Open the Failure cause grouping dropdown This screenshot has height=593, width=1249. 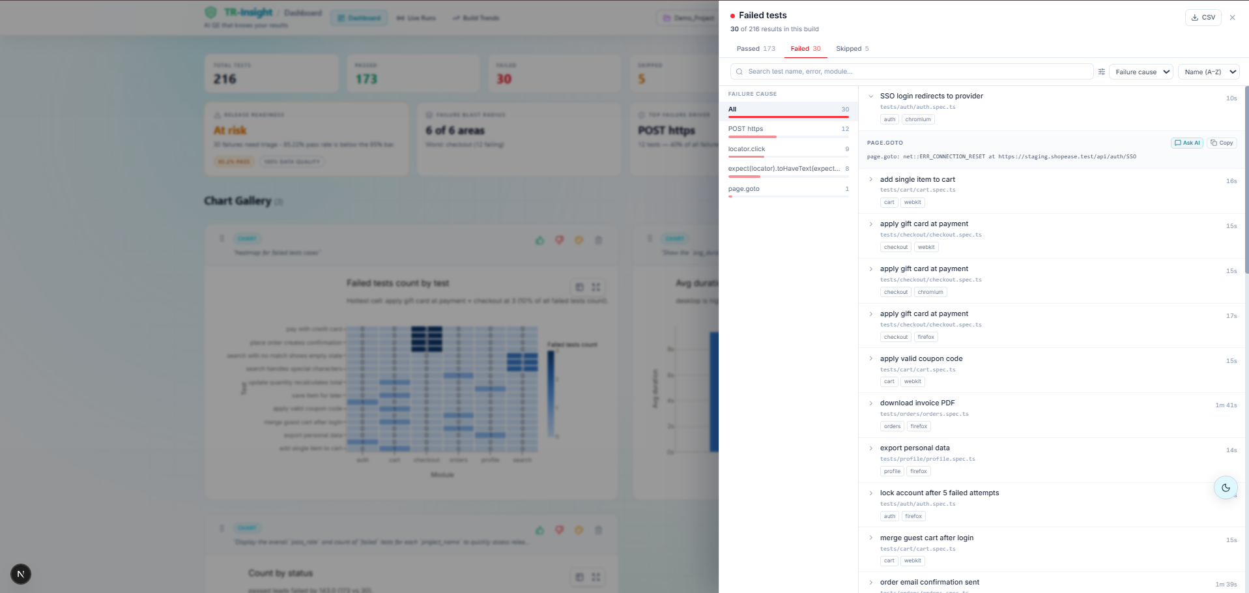[x=1142, y=72]
